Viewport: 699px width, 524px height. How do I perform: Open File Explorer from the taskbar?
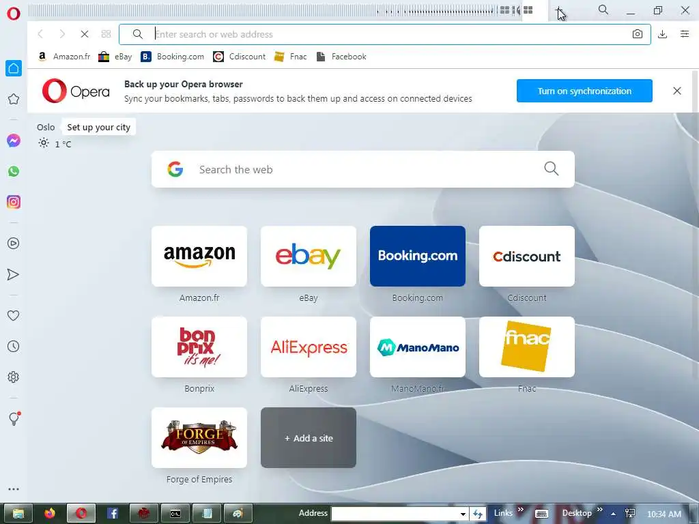click(18, 513)
